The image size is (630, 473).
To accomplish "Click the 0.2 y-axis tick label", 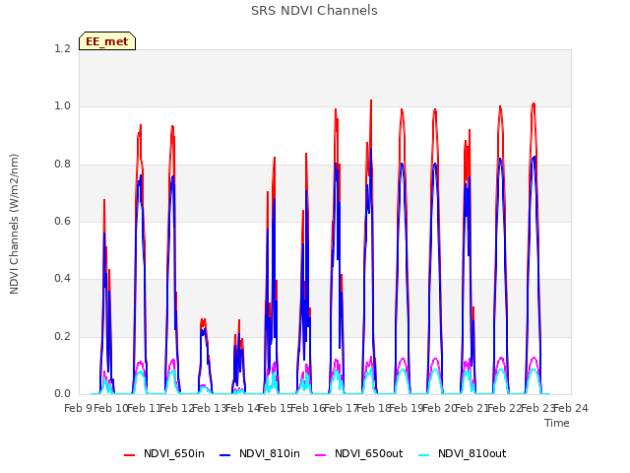I will [x=62, y=337].
